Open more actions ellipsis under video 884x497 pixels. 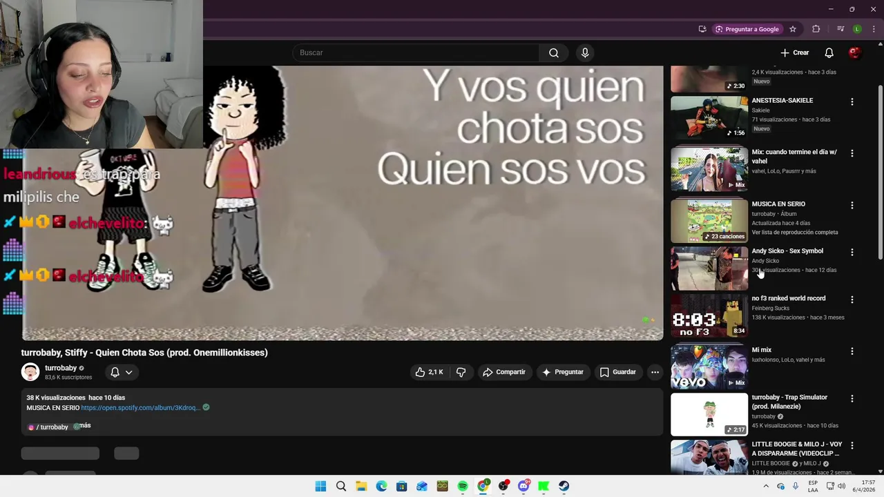(655, 372)
